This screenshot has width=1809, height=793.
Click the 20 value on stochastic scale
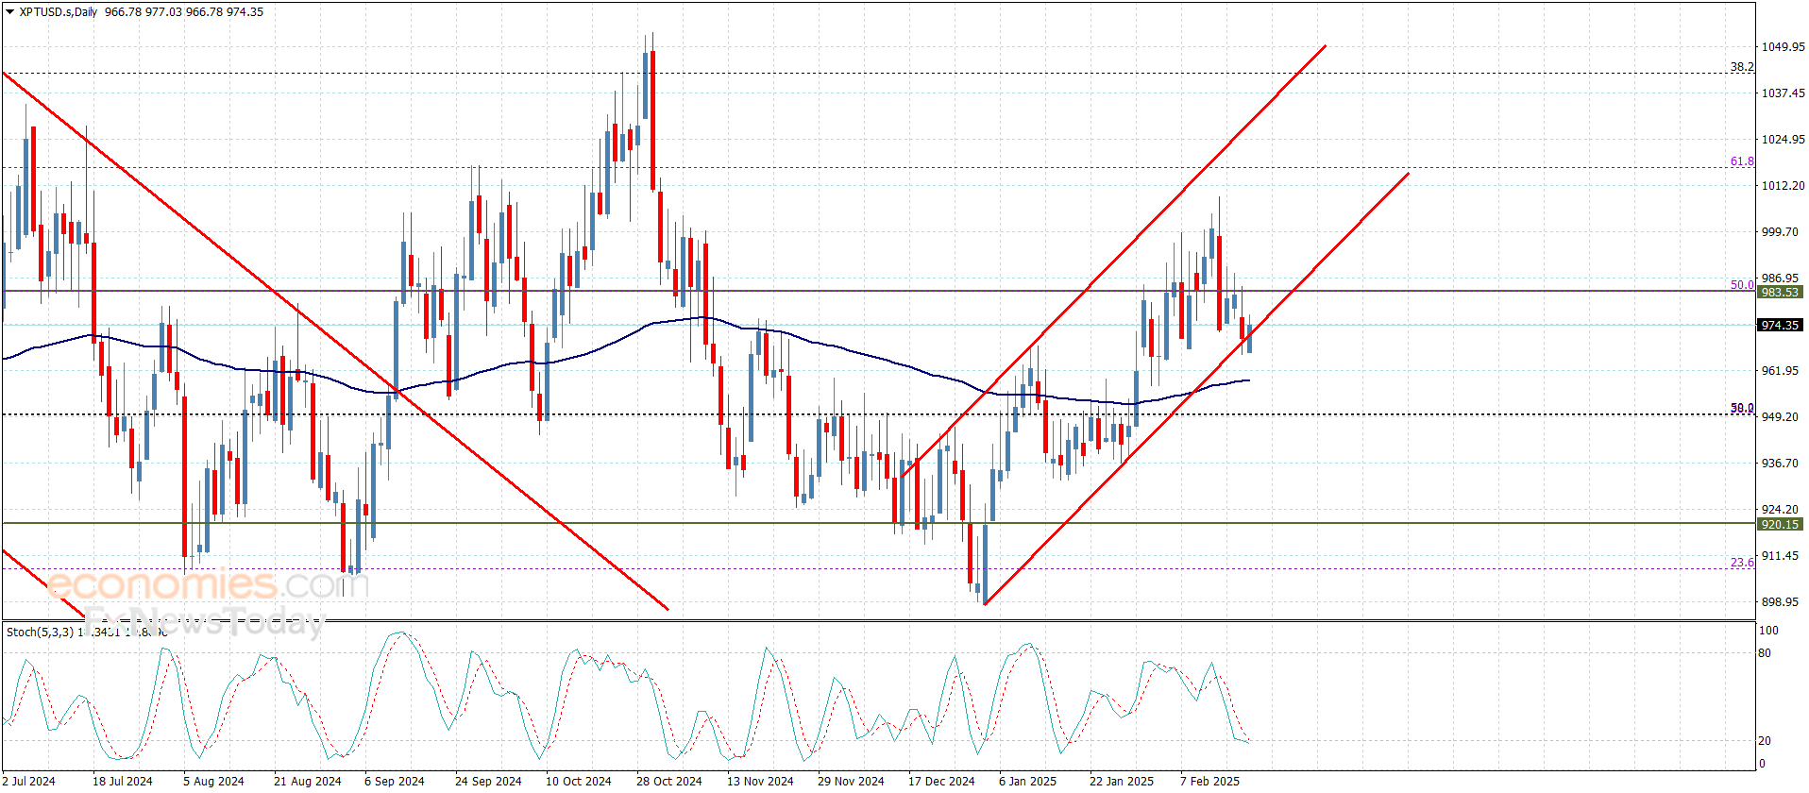click(x=1765, y=741)
